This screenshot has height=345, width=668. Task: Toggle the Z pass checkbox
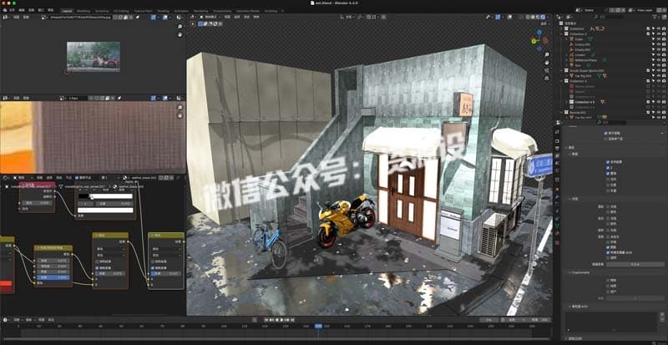click(x=607, y=168)
